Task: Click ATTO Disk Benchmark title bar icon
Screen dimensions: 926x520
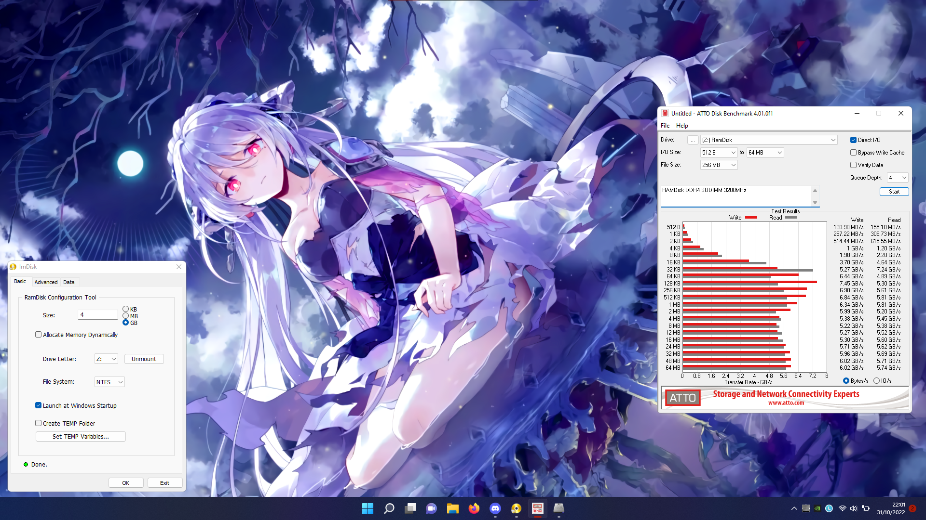Action: click(665, 114)
